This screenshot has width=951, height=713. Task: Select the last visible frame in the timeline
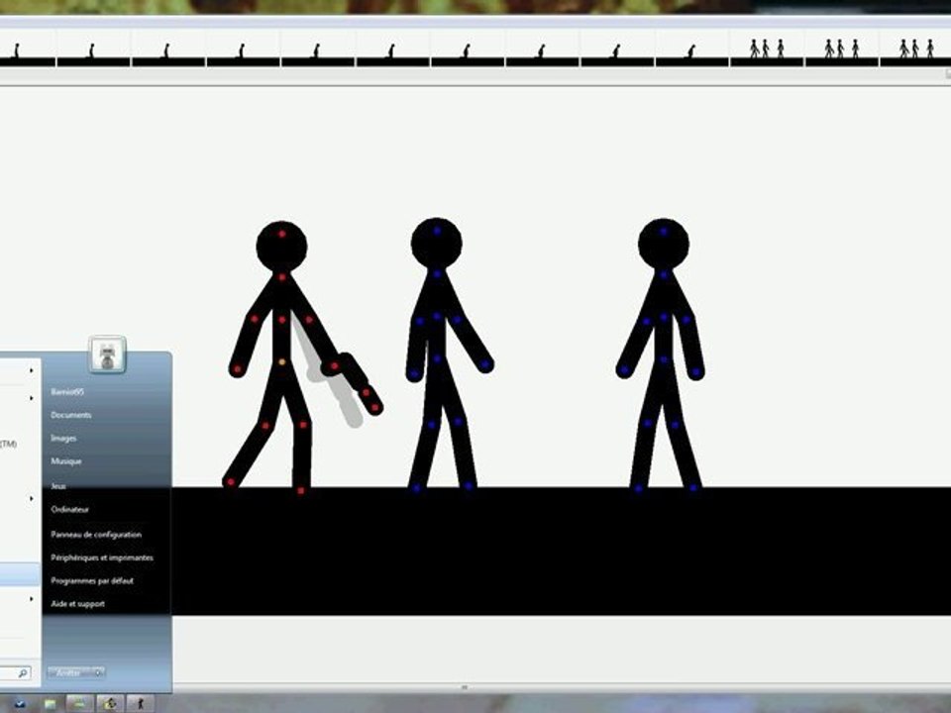(915, 49)
